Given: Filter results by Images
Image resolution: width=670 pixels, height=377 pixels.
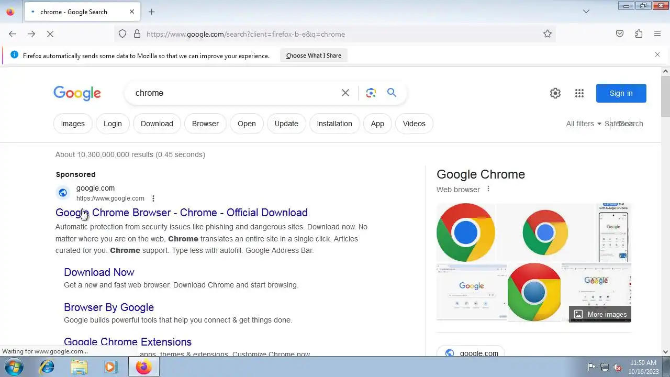Looking at the screenshot, I should pos(73,124).
